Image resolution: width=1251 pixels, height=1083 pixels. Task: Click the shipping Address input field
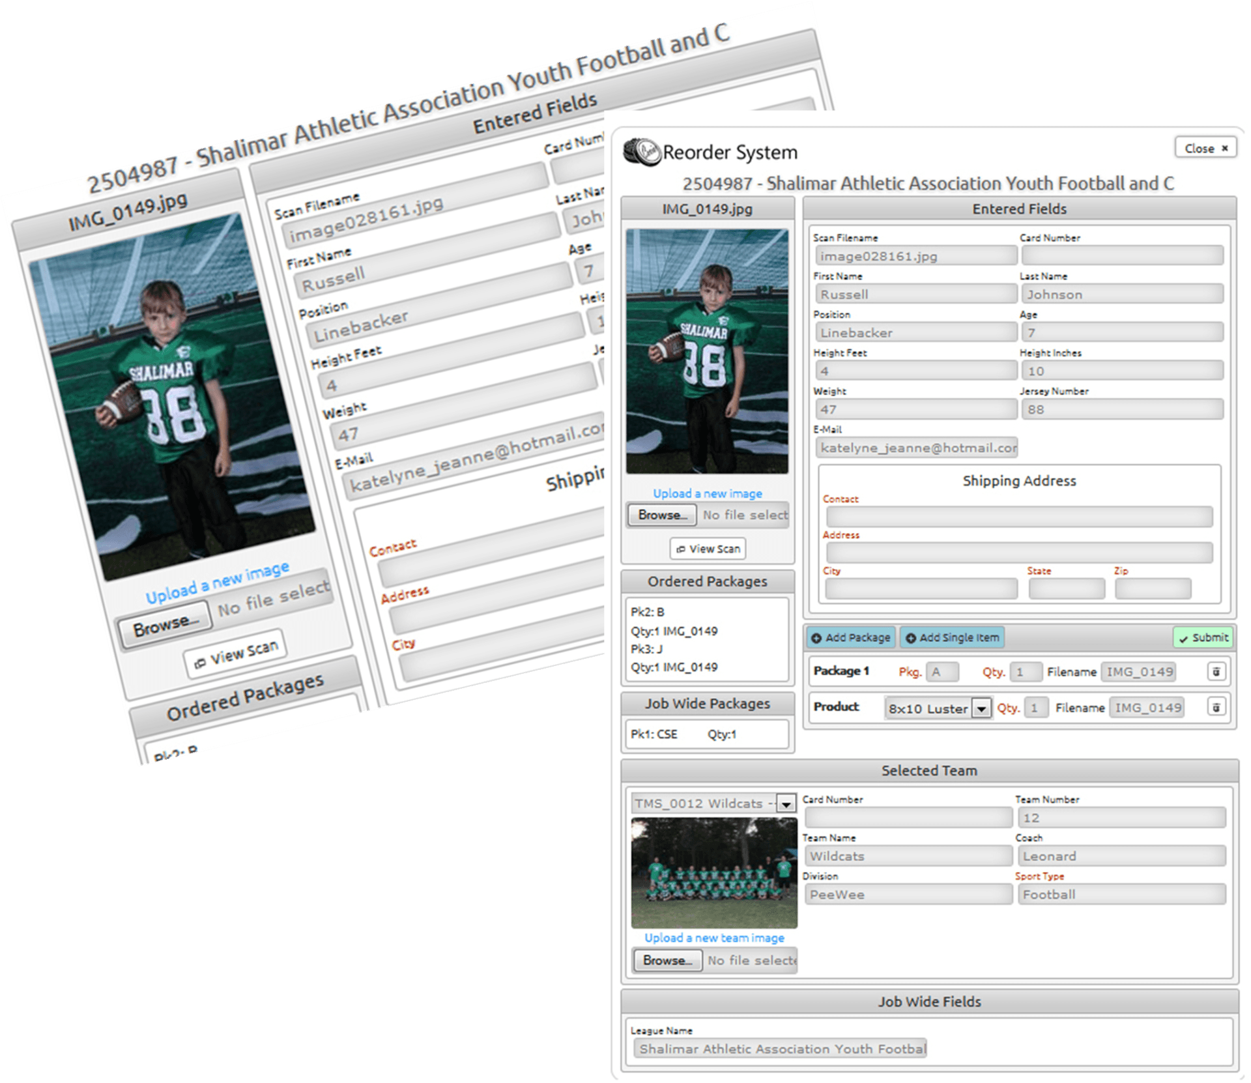click(1019, 553)
